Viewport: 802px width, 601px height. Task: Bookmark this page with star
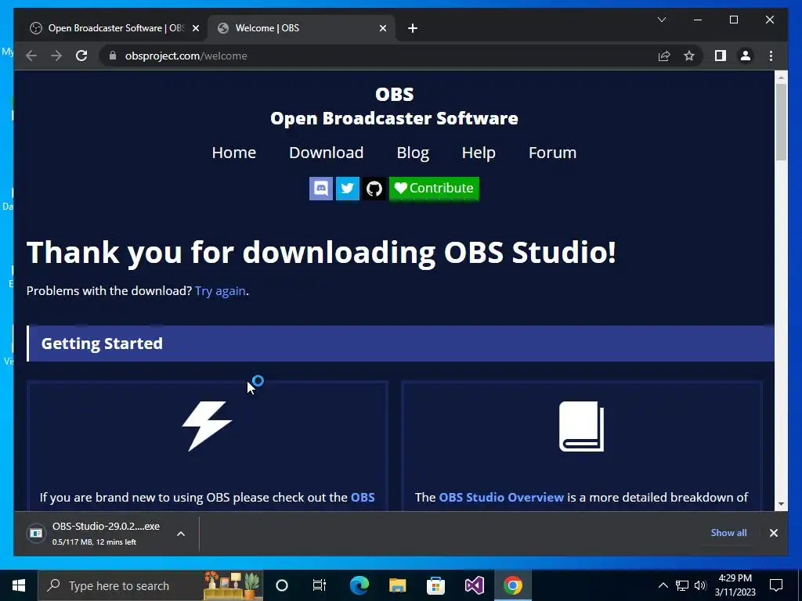pos(689,56)
